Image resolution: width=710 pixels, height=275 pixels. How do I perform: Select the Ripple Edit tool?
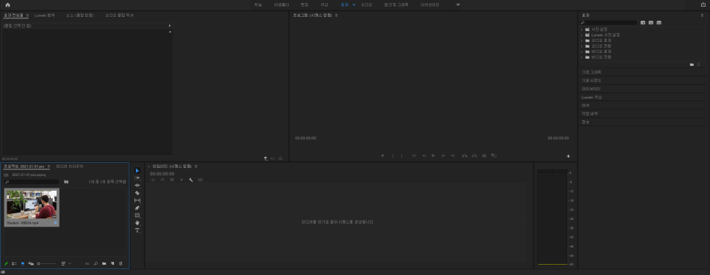pyautogui.click(x=137, y=186)
